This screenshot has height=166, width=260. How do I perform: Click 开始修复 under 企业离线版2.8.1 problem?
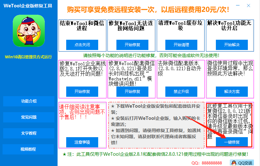pos(82,92)
